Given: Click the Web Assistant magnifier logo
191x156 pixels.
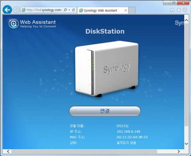Looking at the screenshot, I should [13, 24].
